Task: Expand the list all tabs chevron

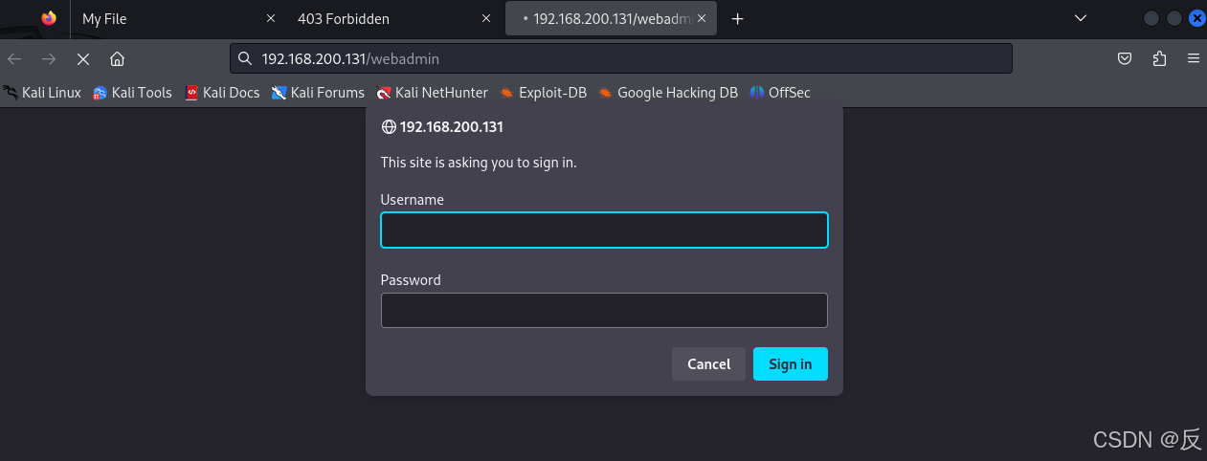Action: click(1081, 18)
